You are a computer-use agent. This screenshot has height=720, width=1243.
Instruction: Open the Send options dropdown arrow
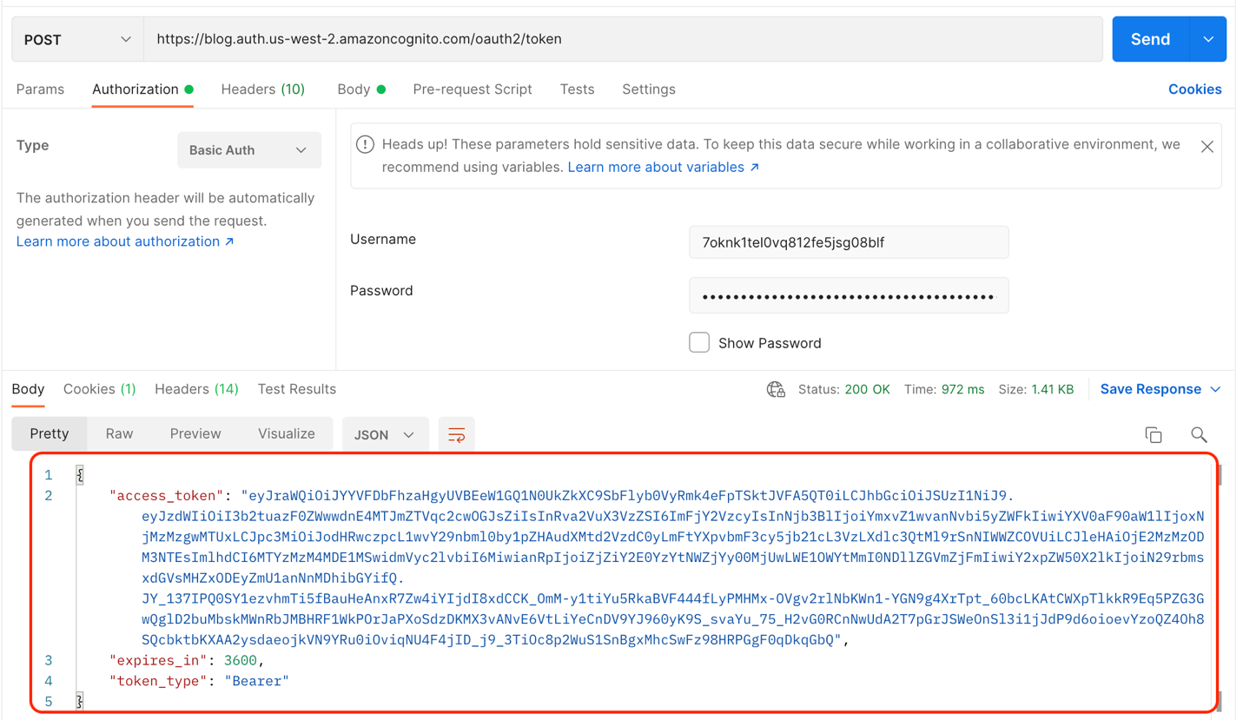pos(1208,39)
